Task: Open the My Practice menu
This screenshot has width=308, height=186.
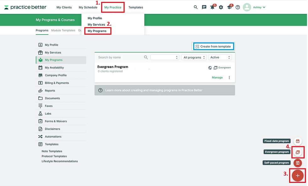Action: coord(113,7)
